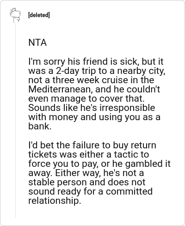Collapse the comment using the vertical thread line
Viewport: 185px width, 226px height.
pos(15,120)
